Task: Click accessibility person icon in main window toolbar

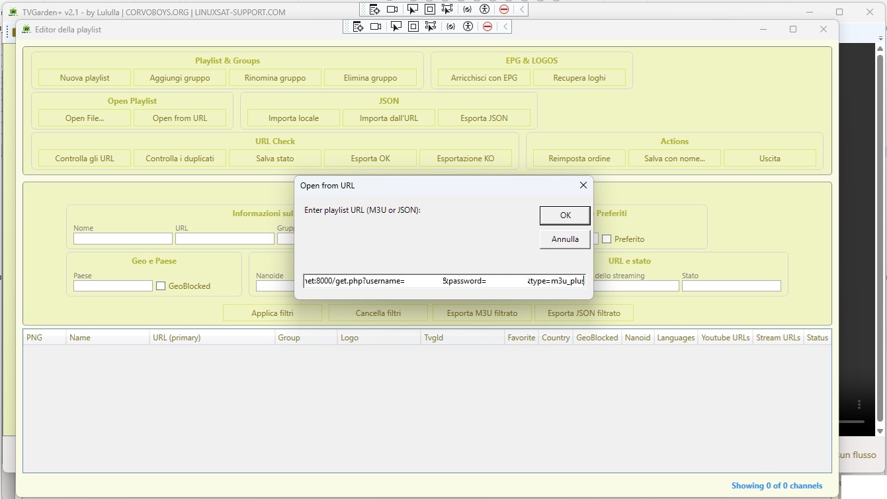Action: [485, 9]
